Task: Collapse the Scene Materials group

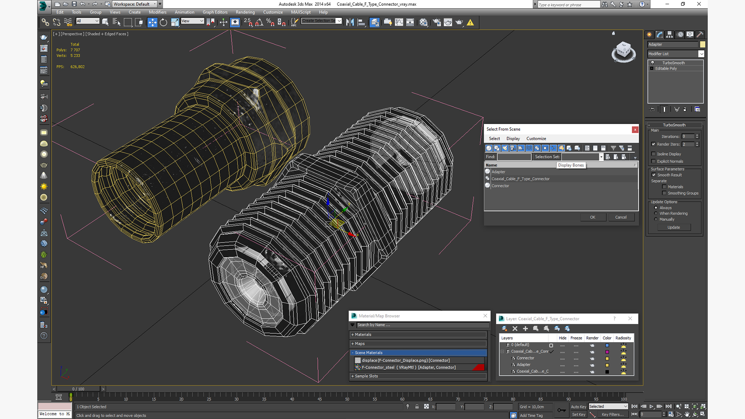Action: (x=418, y=353)
